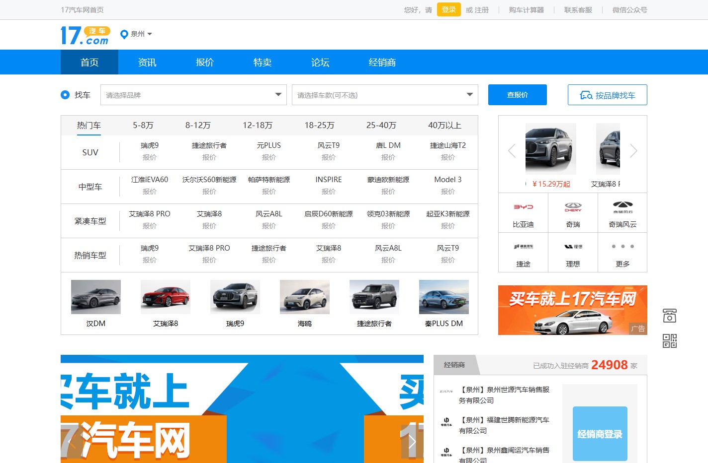Click the QR code icon on right sidebar
The height and width of the screenshot is (463, 708).
[x=670, y=341]
